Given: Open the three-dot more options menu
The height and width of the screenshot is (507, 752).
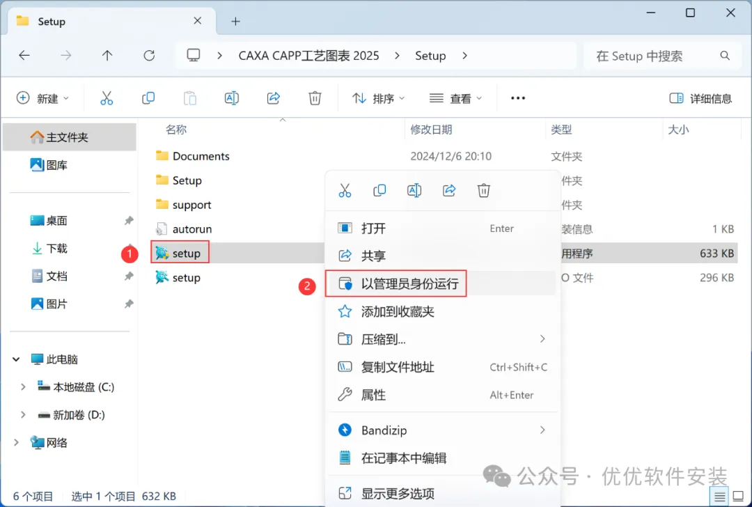Looking at the screenshot, I should click(518, 98).
